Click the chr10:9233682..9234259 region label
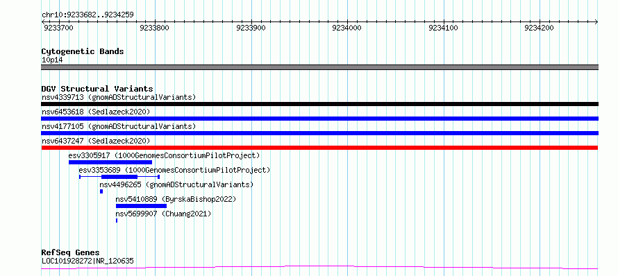 (87, 15)
